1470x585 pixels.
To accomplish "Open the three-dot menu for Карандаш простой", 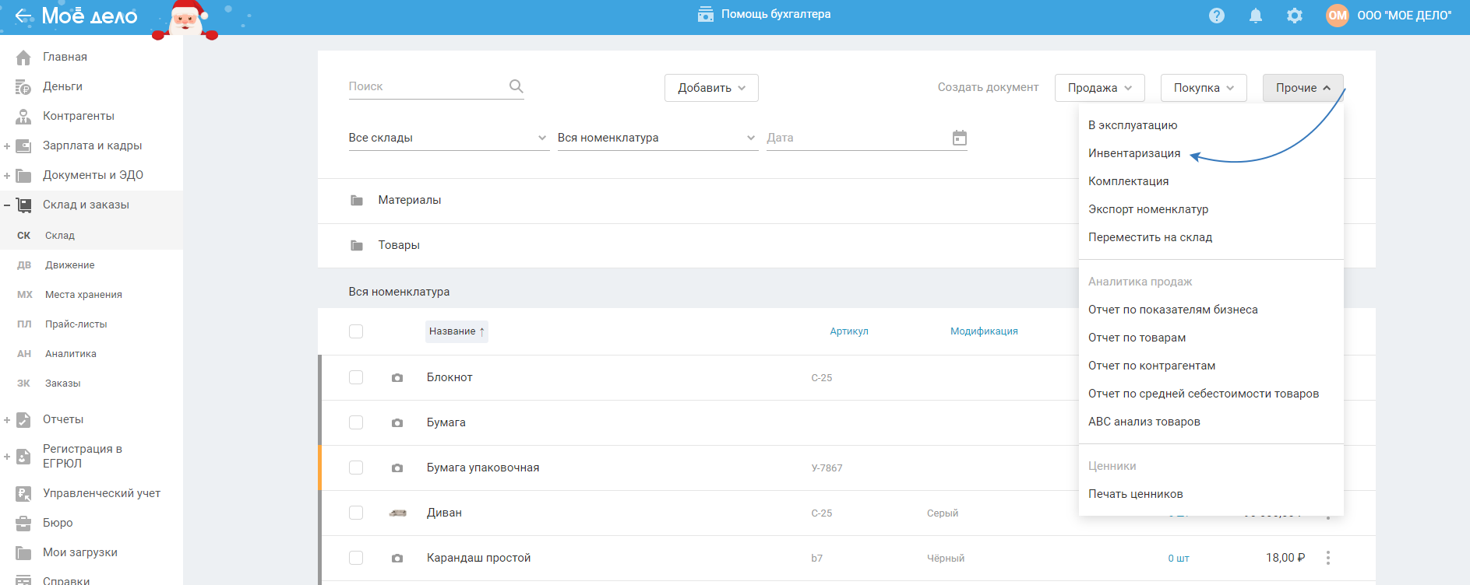I will (1327, 558).
